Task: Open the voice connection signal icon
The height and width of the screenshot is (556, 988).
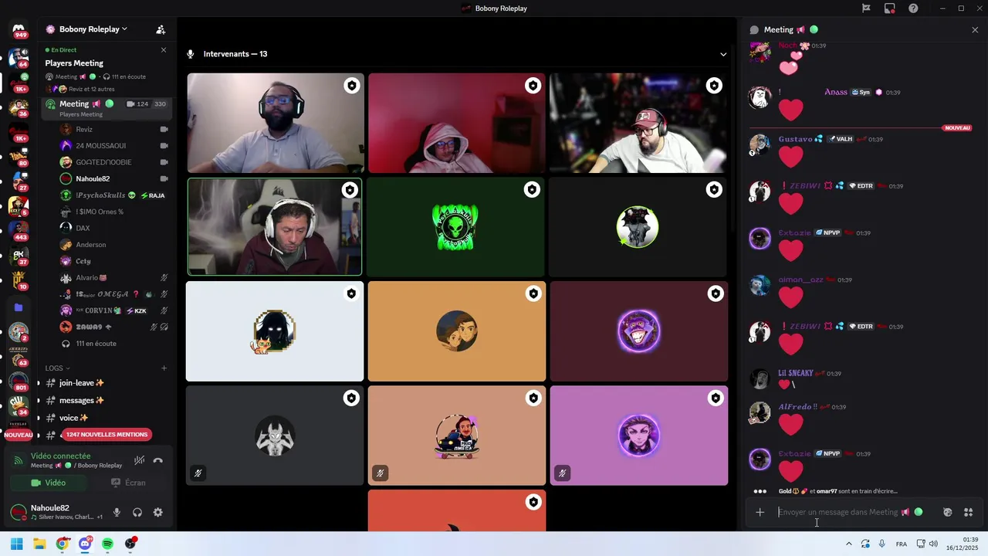Action: [x=19, y=460]
